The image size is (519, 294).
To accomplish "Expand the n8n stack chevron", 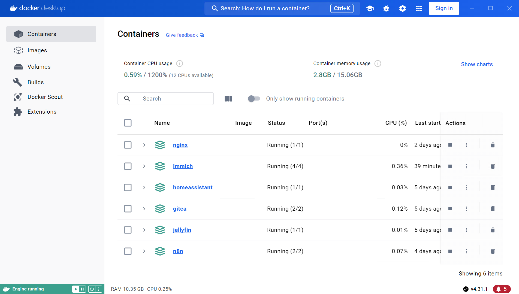I will (x=144, y=251).
